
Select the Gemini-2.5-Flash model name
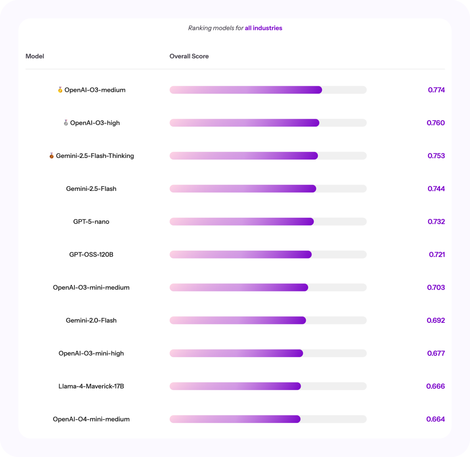91,189
